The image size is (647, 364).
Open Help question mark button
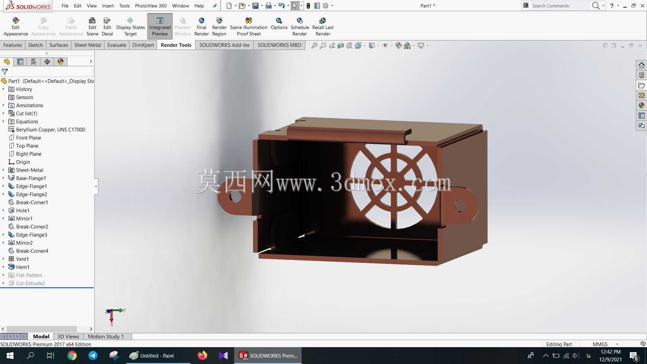(x=612, y=6)
